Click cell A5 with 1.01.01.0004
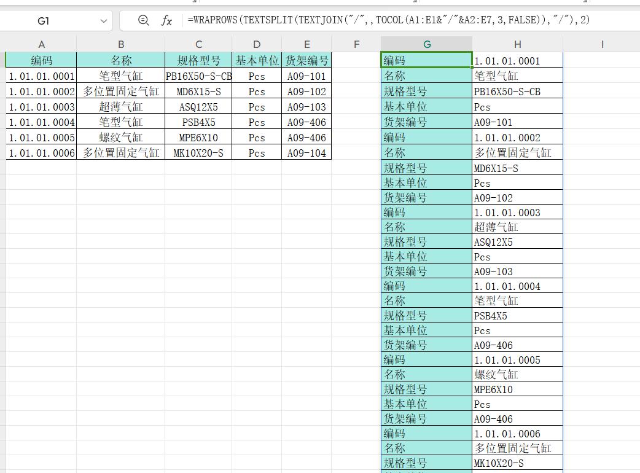640x473 pixels. click(41, 122)
